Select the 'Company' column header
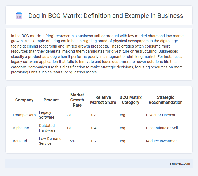198x176 pixels. [x=24, y=100]
